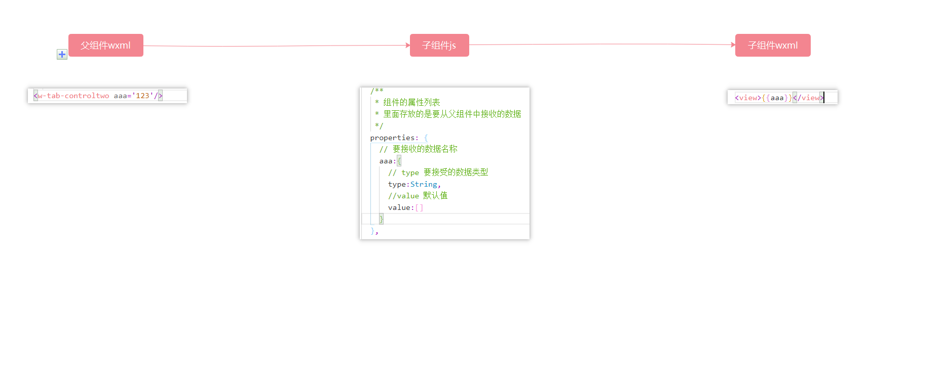This screenshot has width=943, height=390.
Task: Click the comment line '里面存放的是要从父组件中接收的数据'
Action: (x=452, y=114)
